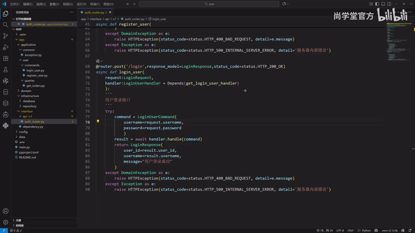Open the Python extension sidebar icon

point(6,126)
